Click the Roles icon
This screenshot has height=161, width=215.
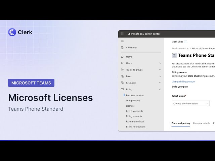pos(122,76)
